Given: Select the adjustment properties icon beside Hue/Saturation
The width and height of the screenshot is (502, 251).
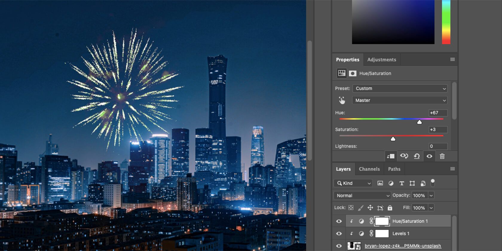Looking at the screenshot, I should [342, 73].
